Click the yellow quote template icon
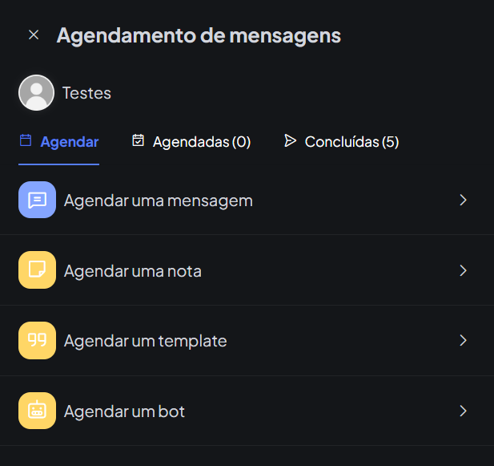This screenshot has height=466, width=494. pyautogui.click(x=37, y=341)
